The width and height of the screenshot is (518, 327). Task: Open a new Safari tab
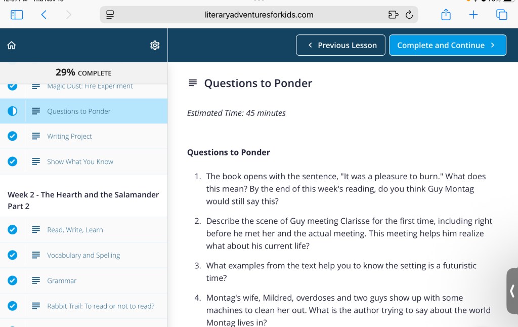(473, 15)
